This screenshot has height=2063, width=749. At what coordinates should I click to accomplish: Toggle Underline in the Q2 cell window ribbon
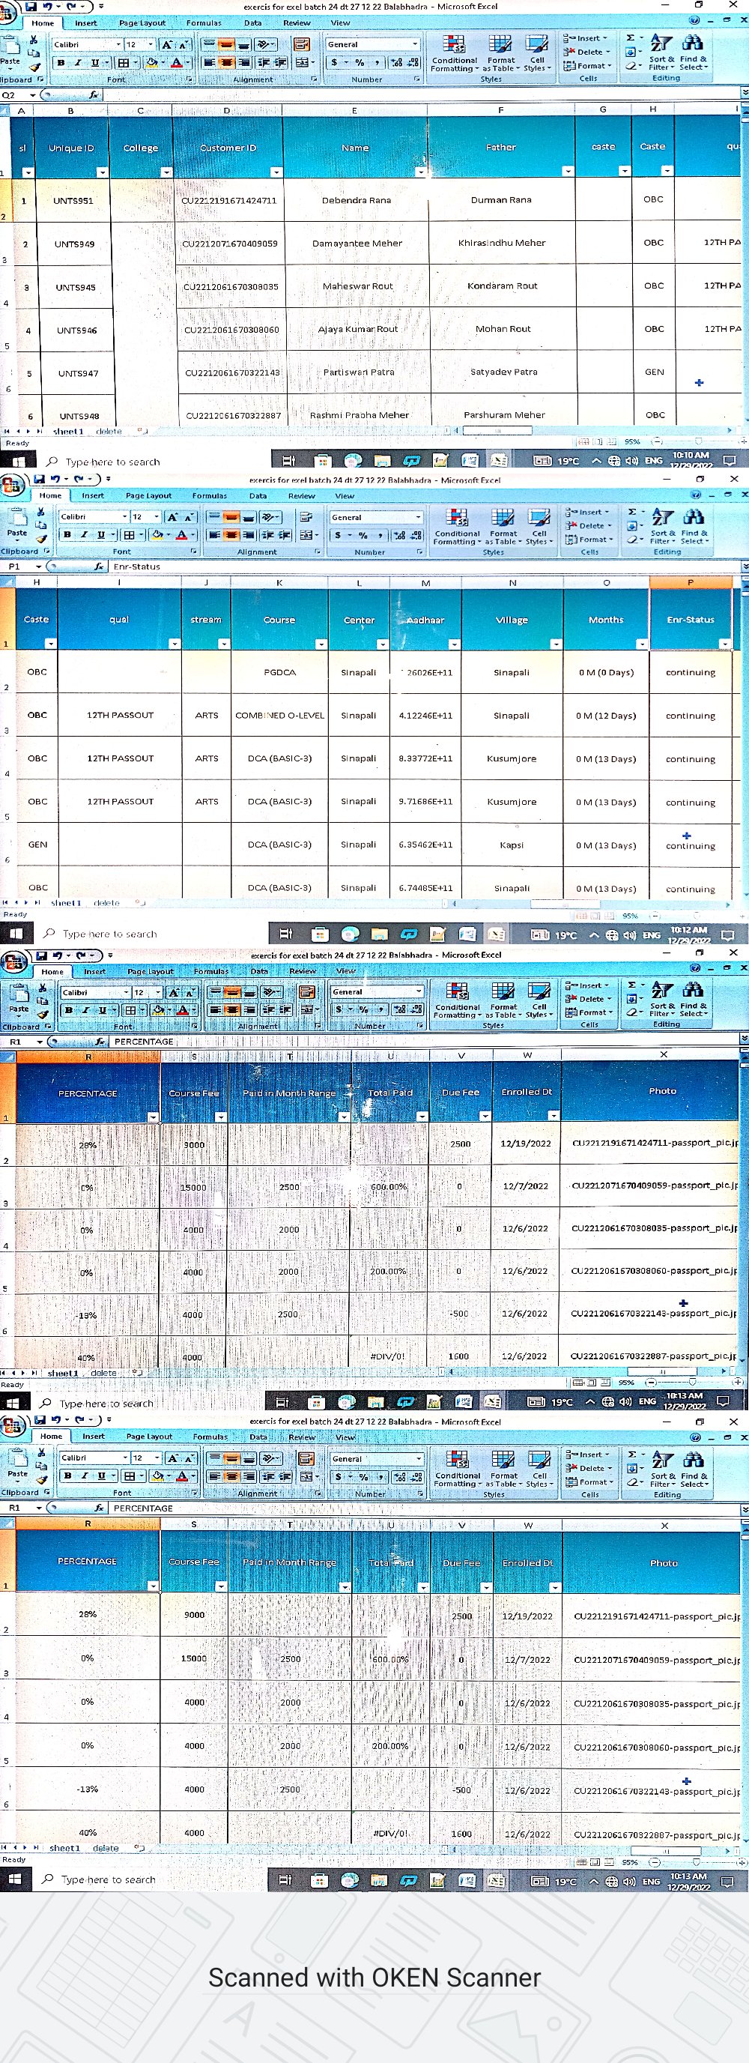94,62
